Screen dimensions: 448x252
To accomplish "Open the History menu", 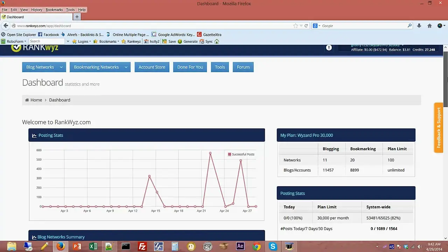I will (x=36, y=10).
